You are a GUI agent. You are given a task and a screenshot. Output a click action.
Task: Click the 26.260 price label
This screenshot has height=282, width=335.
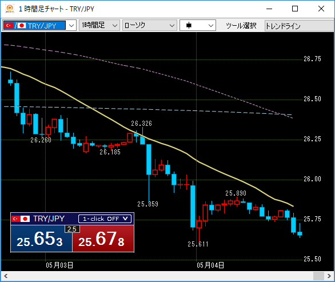(x=41, y=140)
